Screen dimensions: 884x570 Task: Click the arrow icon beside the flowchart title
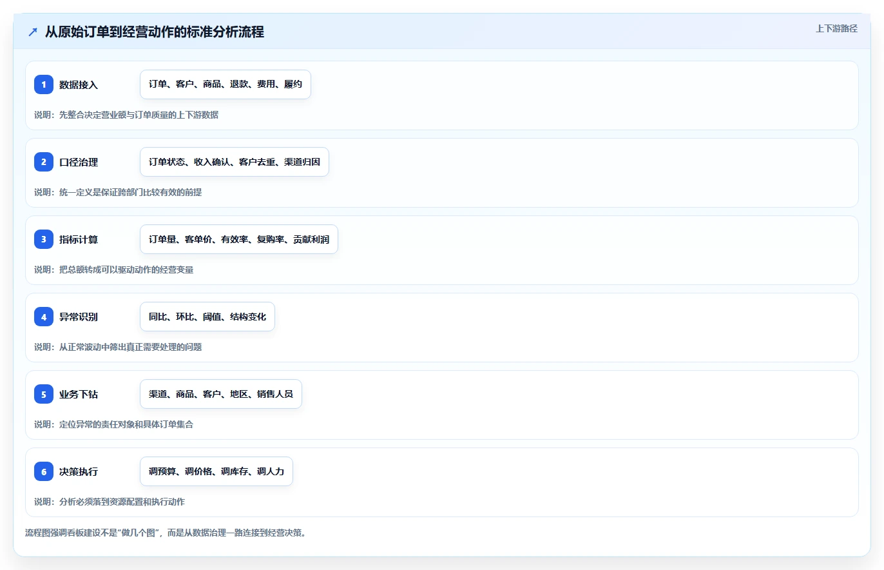click(x=33, y=32)
